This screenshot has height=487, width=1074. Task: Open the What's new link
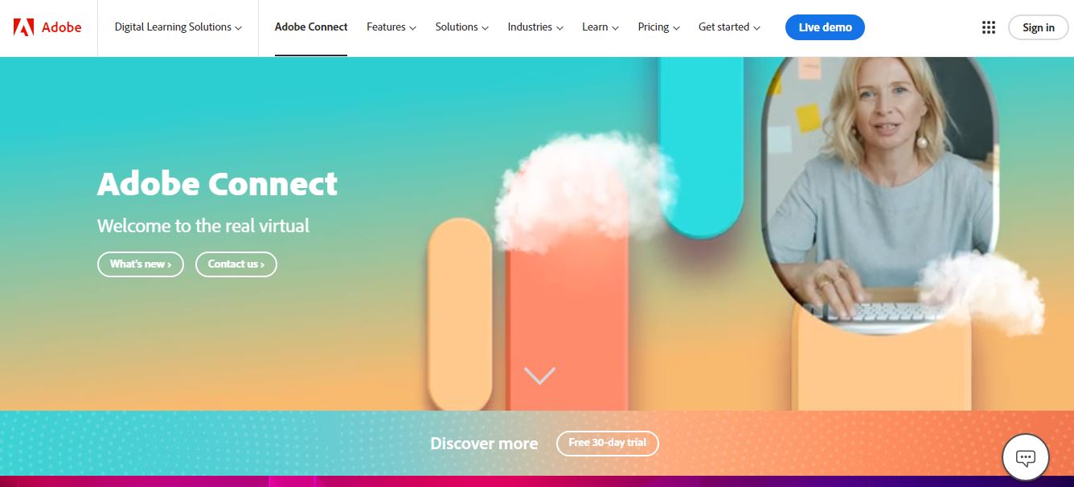(x=141, y=264)
